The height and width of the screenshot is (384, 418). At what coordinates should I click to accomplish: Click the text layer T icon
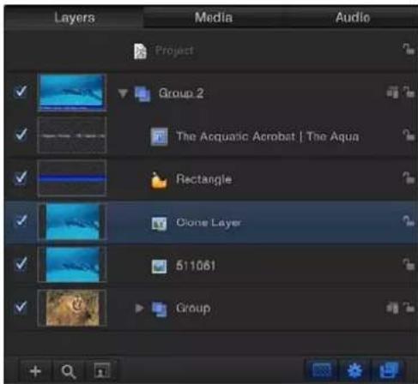159,136
